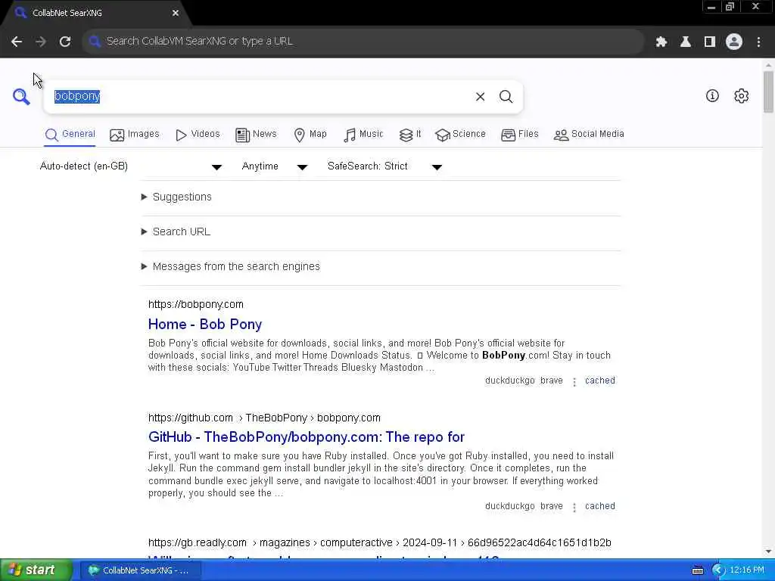This screenshot has width=775, height=581.
Task: Open the Map tab
Action: [x=310, y=135]
